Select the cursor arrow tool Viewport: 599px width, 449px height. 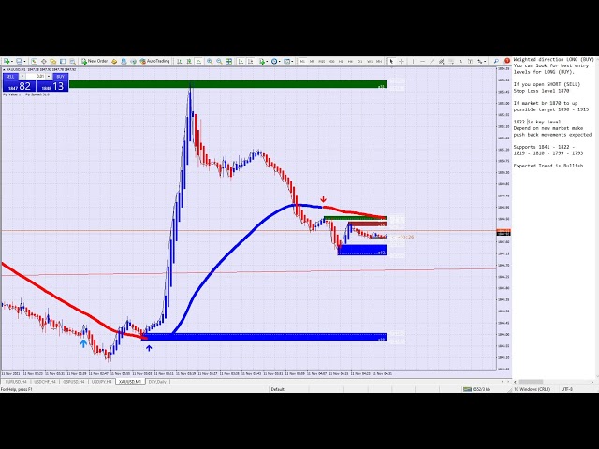391,61
